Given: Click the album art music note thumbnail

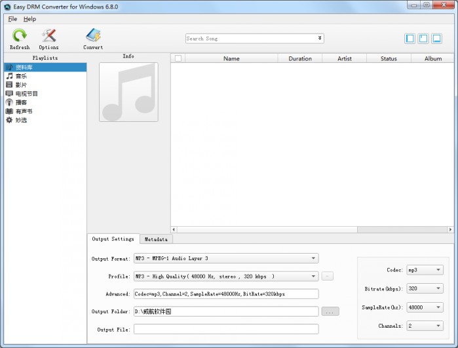Looking at the screenshot, I should click(x=128, y=92).
